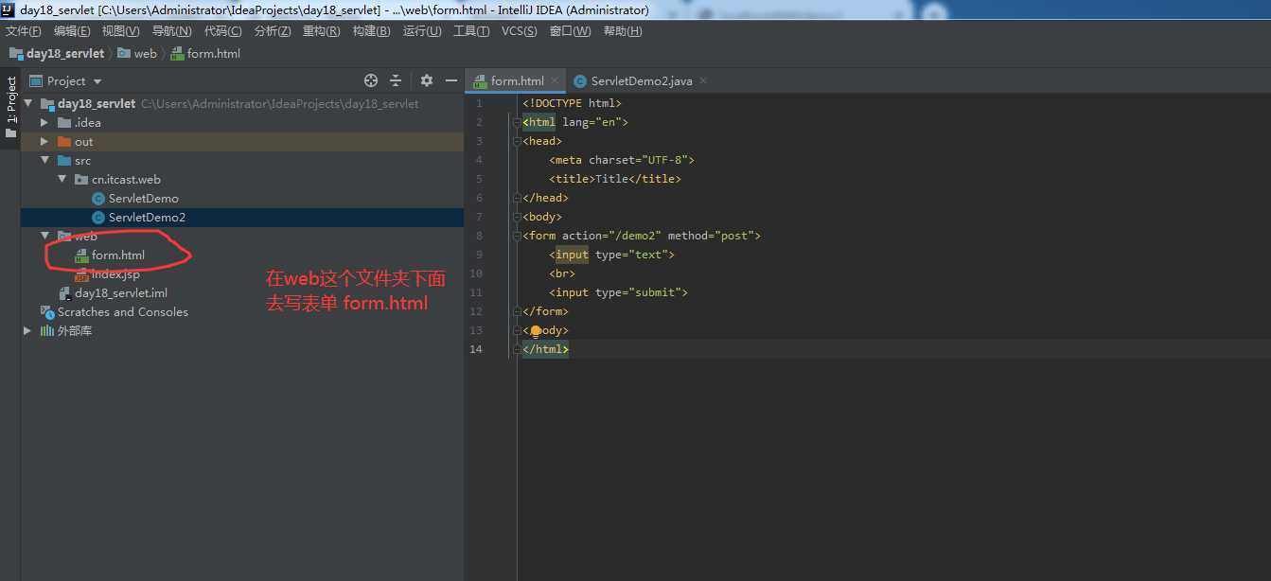Open the 视图(V) menu
The image size is (1271, 581).
point(120,31)
